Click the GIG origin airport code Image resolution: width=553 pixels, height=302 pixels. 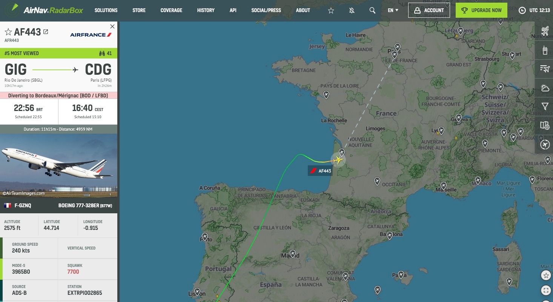tap(16, 69)
